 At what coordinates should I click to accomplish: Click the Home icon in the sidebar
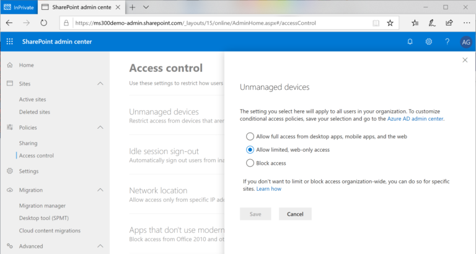click(10, 65)
